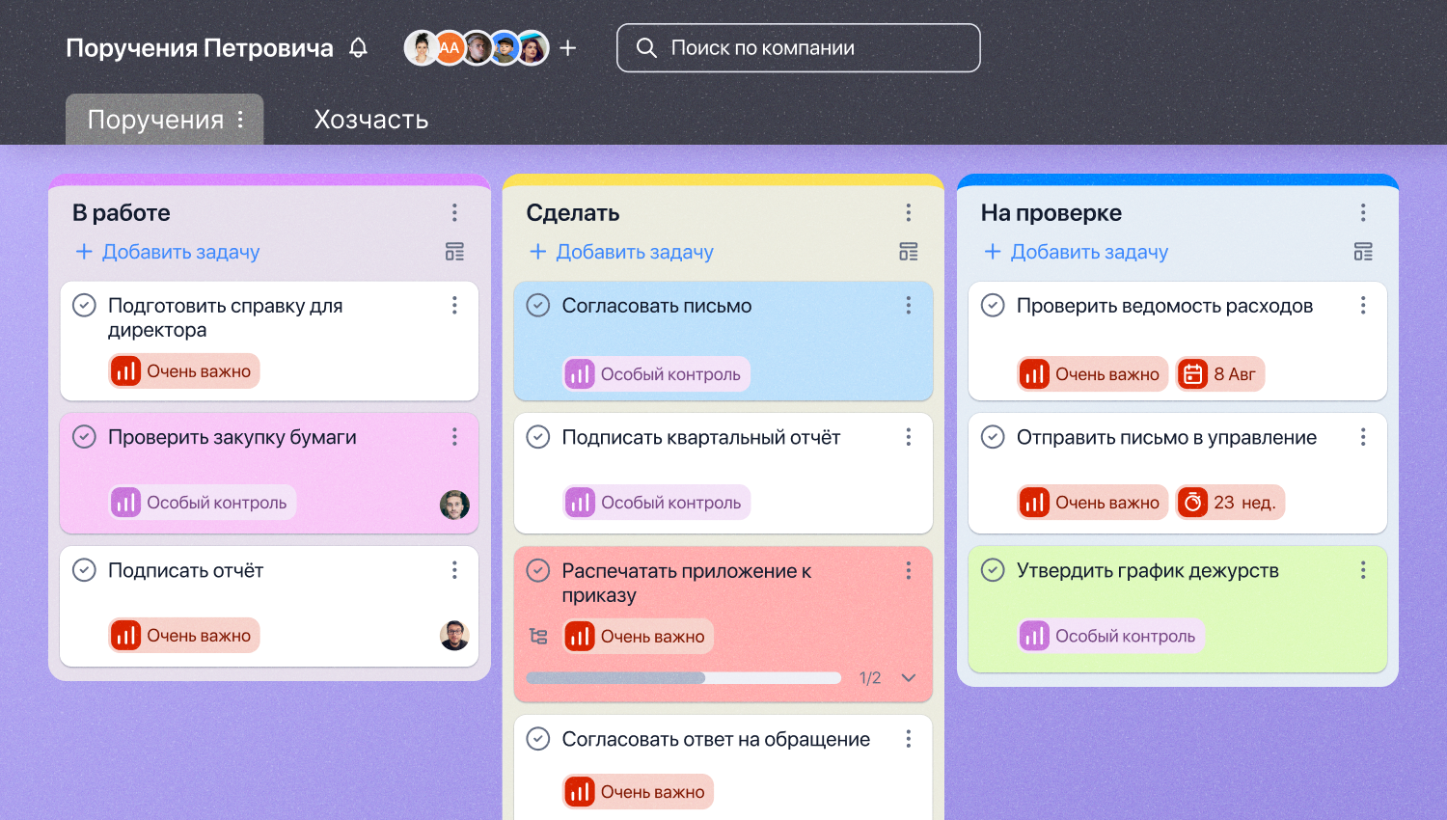Image resolution: width=1447 pixels, height=820 pixels.
Task: Click the AA orange member avatar
Action: [450, 47]
